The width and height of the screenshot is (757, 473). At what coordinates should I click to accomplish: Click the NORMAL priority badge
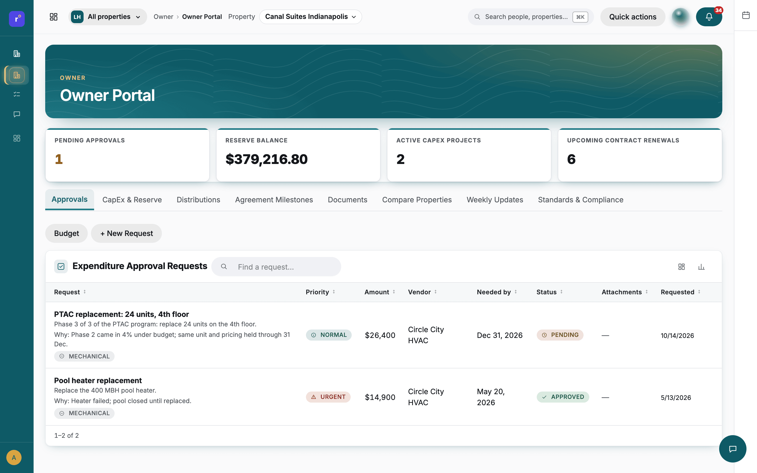[x=329, y=335]
